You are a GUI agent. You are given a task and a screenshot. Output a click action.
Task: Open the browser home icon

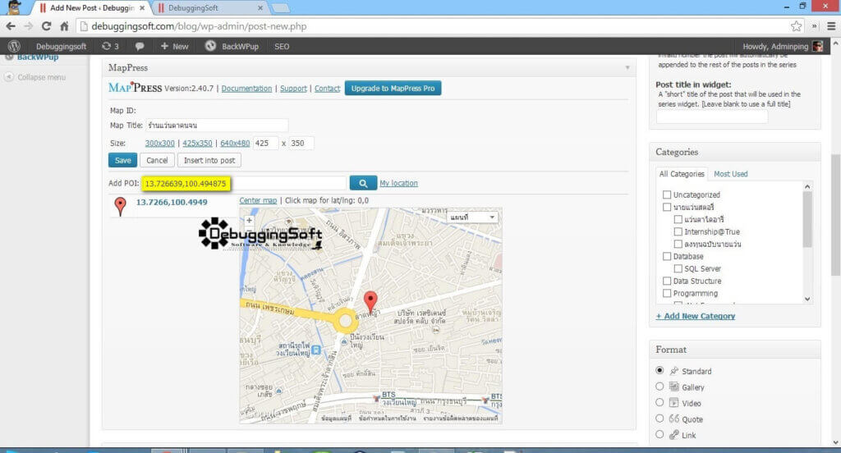pyautogui.click(x=64, y=26)
